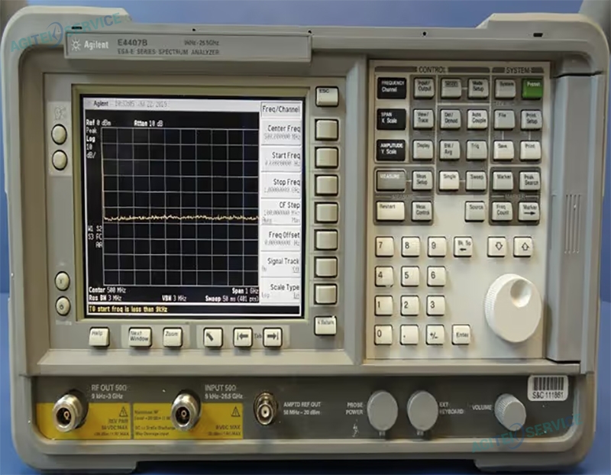Turn the large white rotary knob

point(513,308)
